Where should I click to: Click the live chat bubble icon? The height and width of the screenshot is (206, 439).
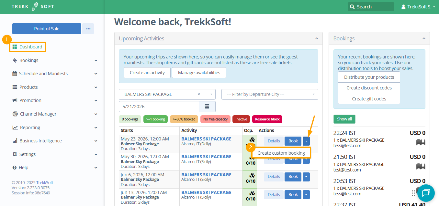click(x=426, y=193)
